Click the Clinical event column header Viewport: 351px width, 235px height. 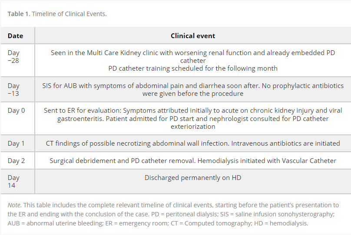(193, 36)
